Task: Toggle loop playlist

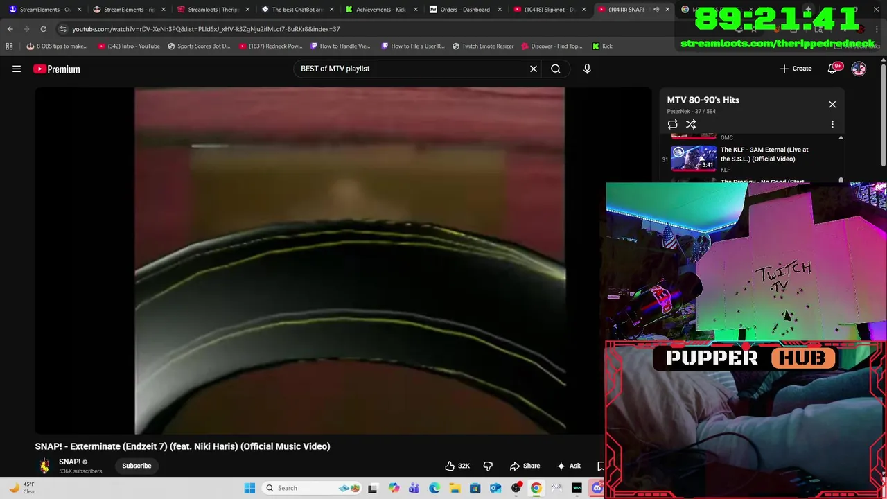Action: click(672, 125)
